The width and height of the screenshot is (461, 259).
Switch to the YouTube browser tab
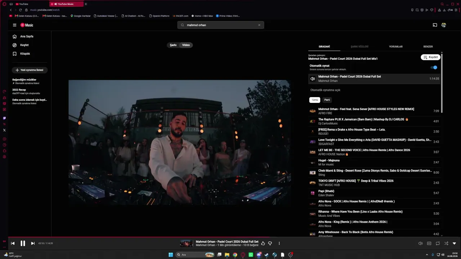tap(31, 4)
